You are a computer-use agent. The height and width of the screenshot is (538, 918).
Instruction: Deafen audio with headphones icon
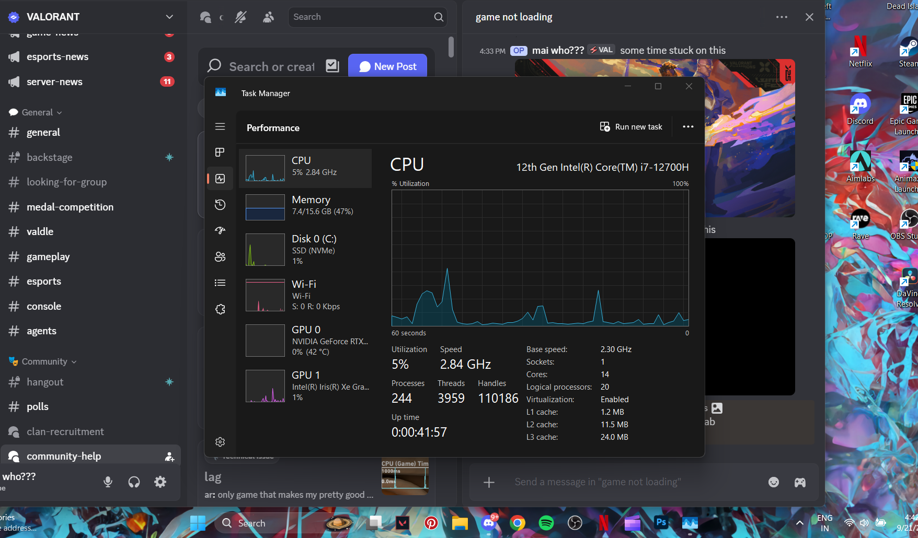click(134, 482)
